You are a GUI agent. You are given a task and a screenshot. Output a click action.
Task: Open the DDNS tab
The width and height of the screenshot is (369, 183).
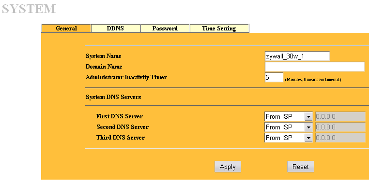[x=116, y=28]
